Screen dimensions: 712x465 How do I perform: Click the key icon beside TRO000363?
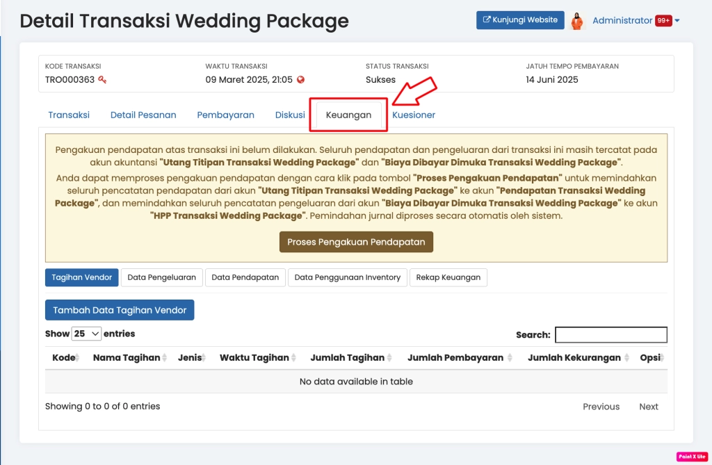(102, 80)
